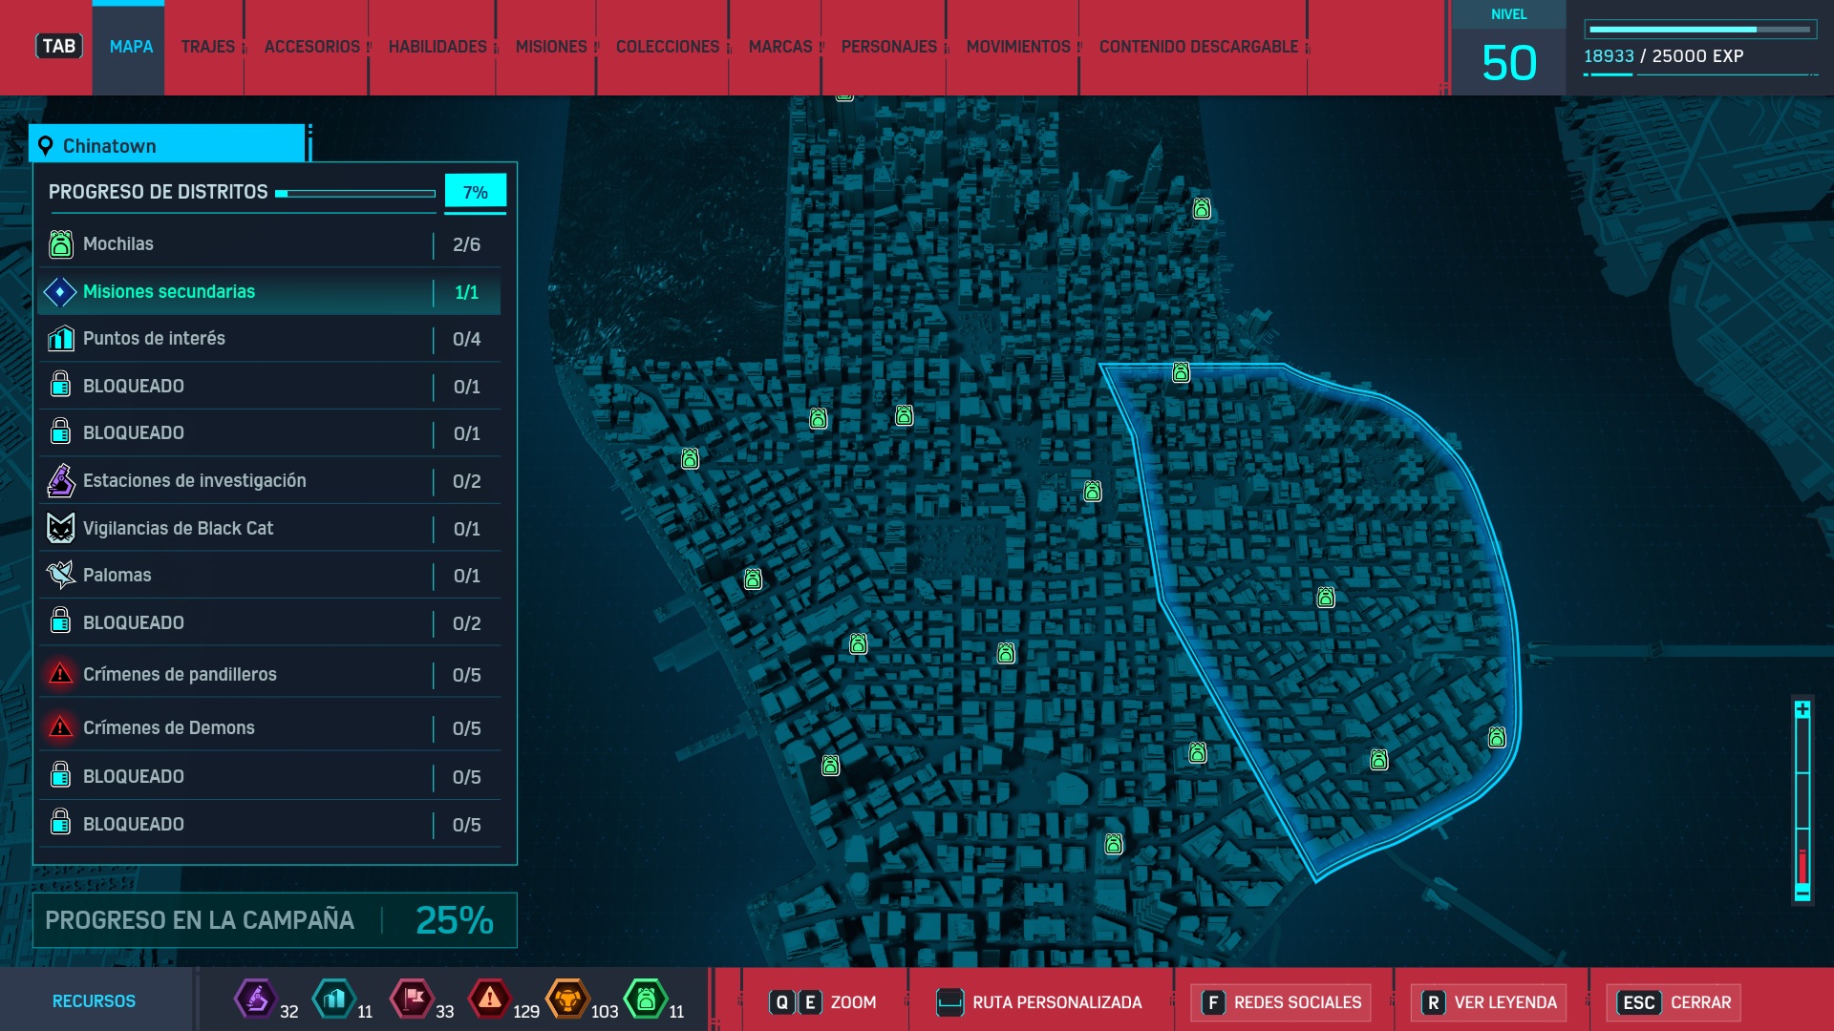1834x1031 pixels.
Task: Click the Puntos de interés landmark icon
Action: coord(60,338)
